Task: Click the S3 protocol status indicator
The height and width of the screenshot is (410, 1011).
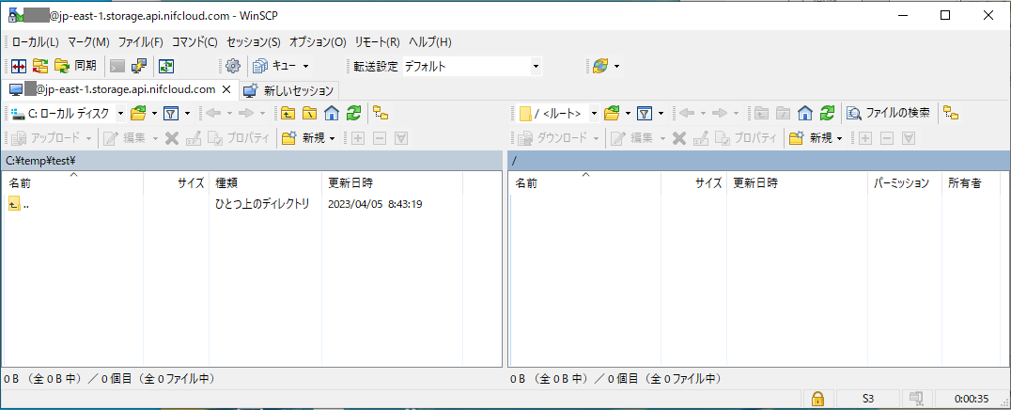Action: coord(868,399)
